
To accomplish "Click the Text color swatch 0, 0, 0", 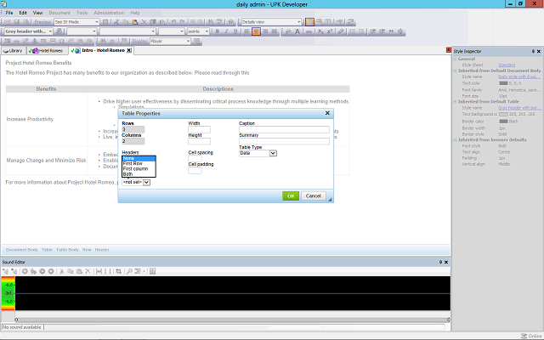I will pyautogui.click(x=503, y=83).
